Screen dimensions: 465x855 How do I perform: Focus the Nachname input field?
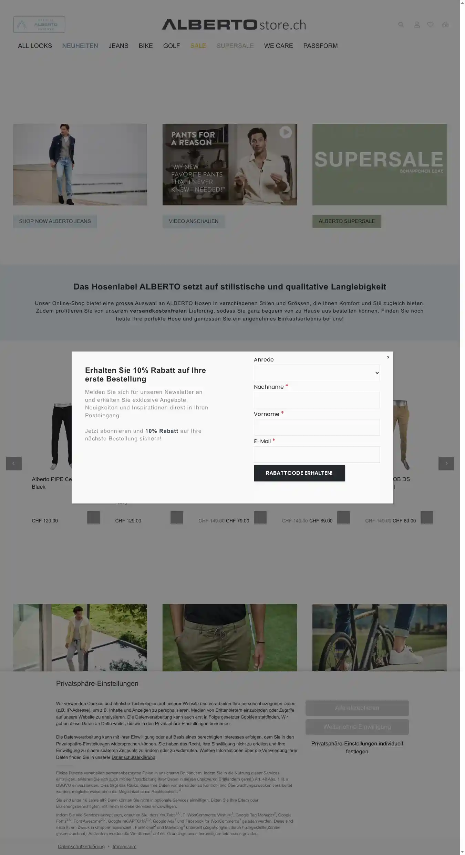click(317, 400)
